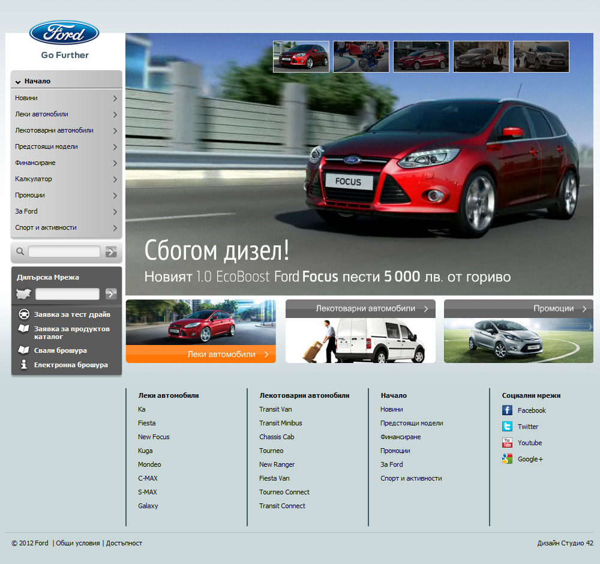Expand the Предстоящи модели sidebar arrow
The width and height of the screenshot is (600, 564).
115,147
